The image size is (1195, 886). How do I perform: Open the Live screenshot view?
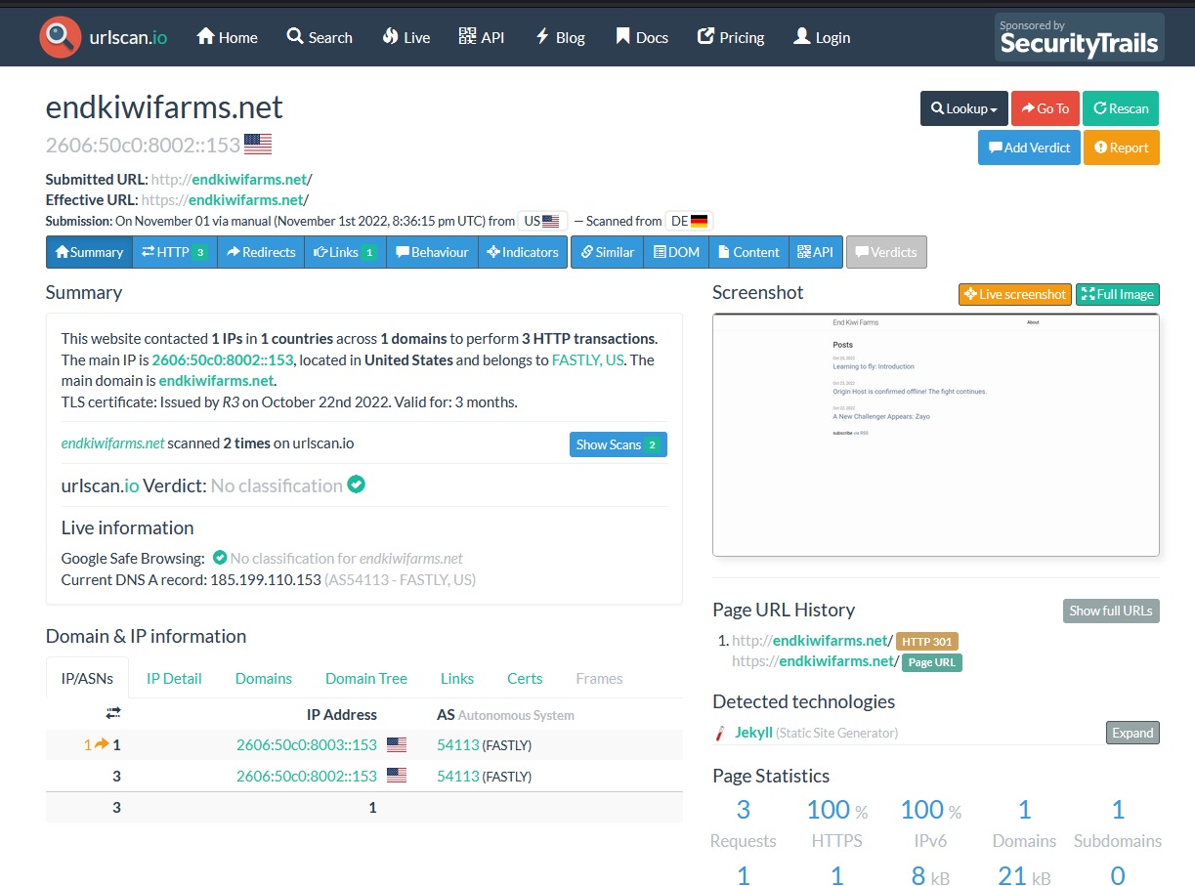coord(1014,294)
